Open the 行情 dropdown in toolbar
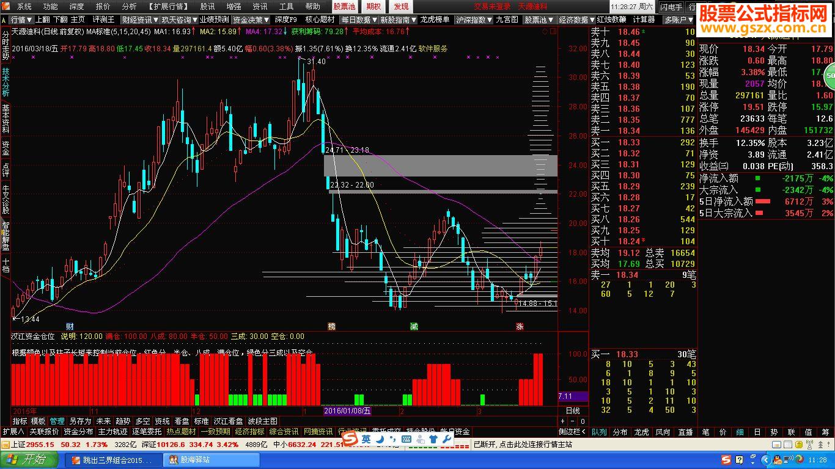 pyautogui.click(x=21, y=20)
